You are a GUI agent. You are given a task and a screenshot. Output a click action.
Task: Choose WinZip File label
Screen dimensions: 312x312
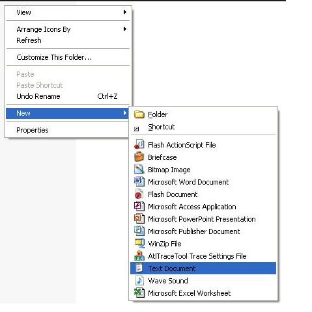click(165, 244)
